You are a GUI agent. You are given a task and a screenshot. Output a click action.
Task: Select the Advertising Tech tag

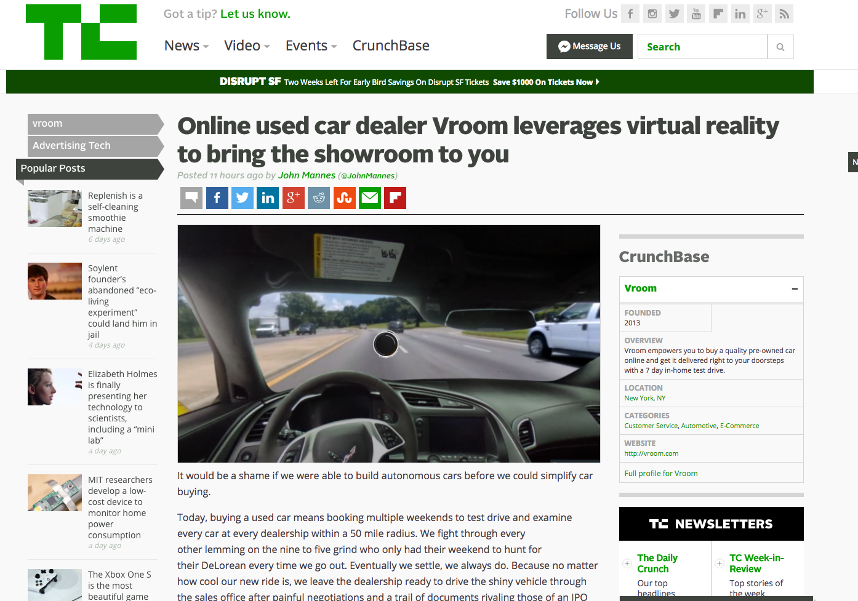(x=95, y=146)
